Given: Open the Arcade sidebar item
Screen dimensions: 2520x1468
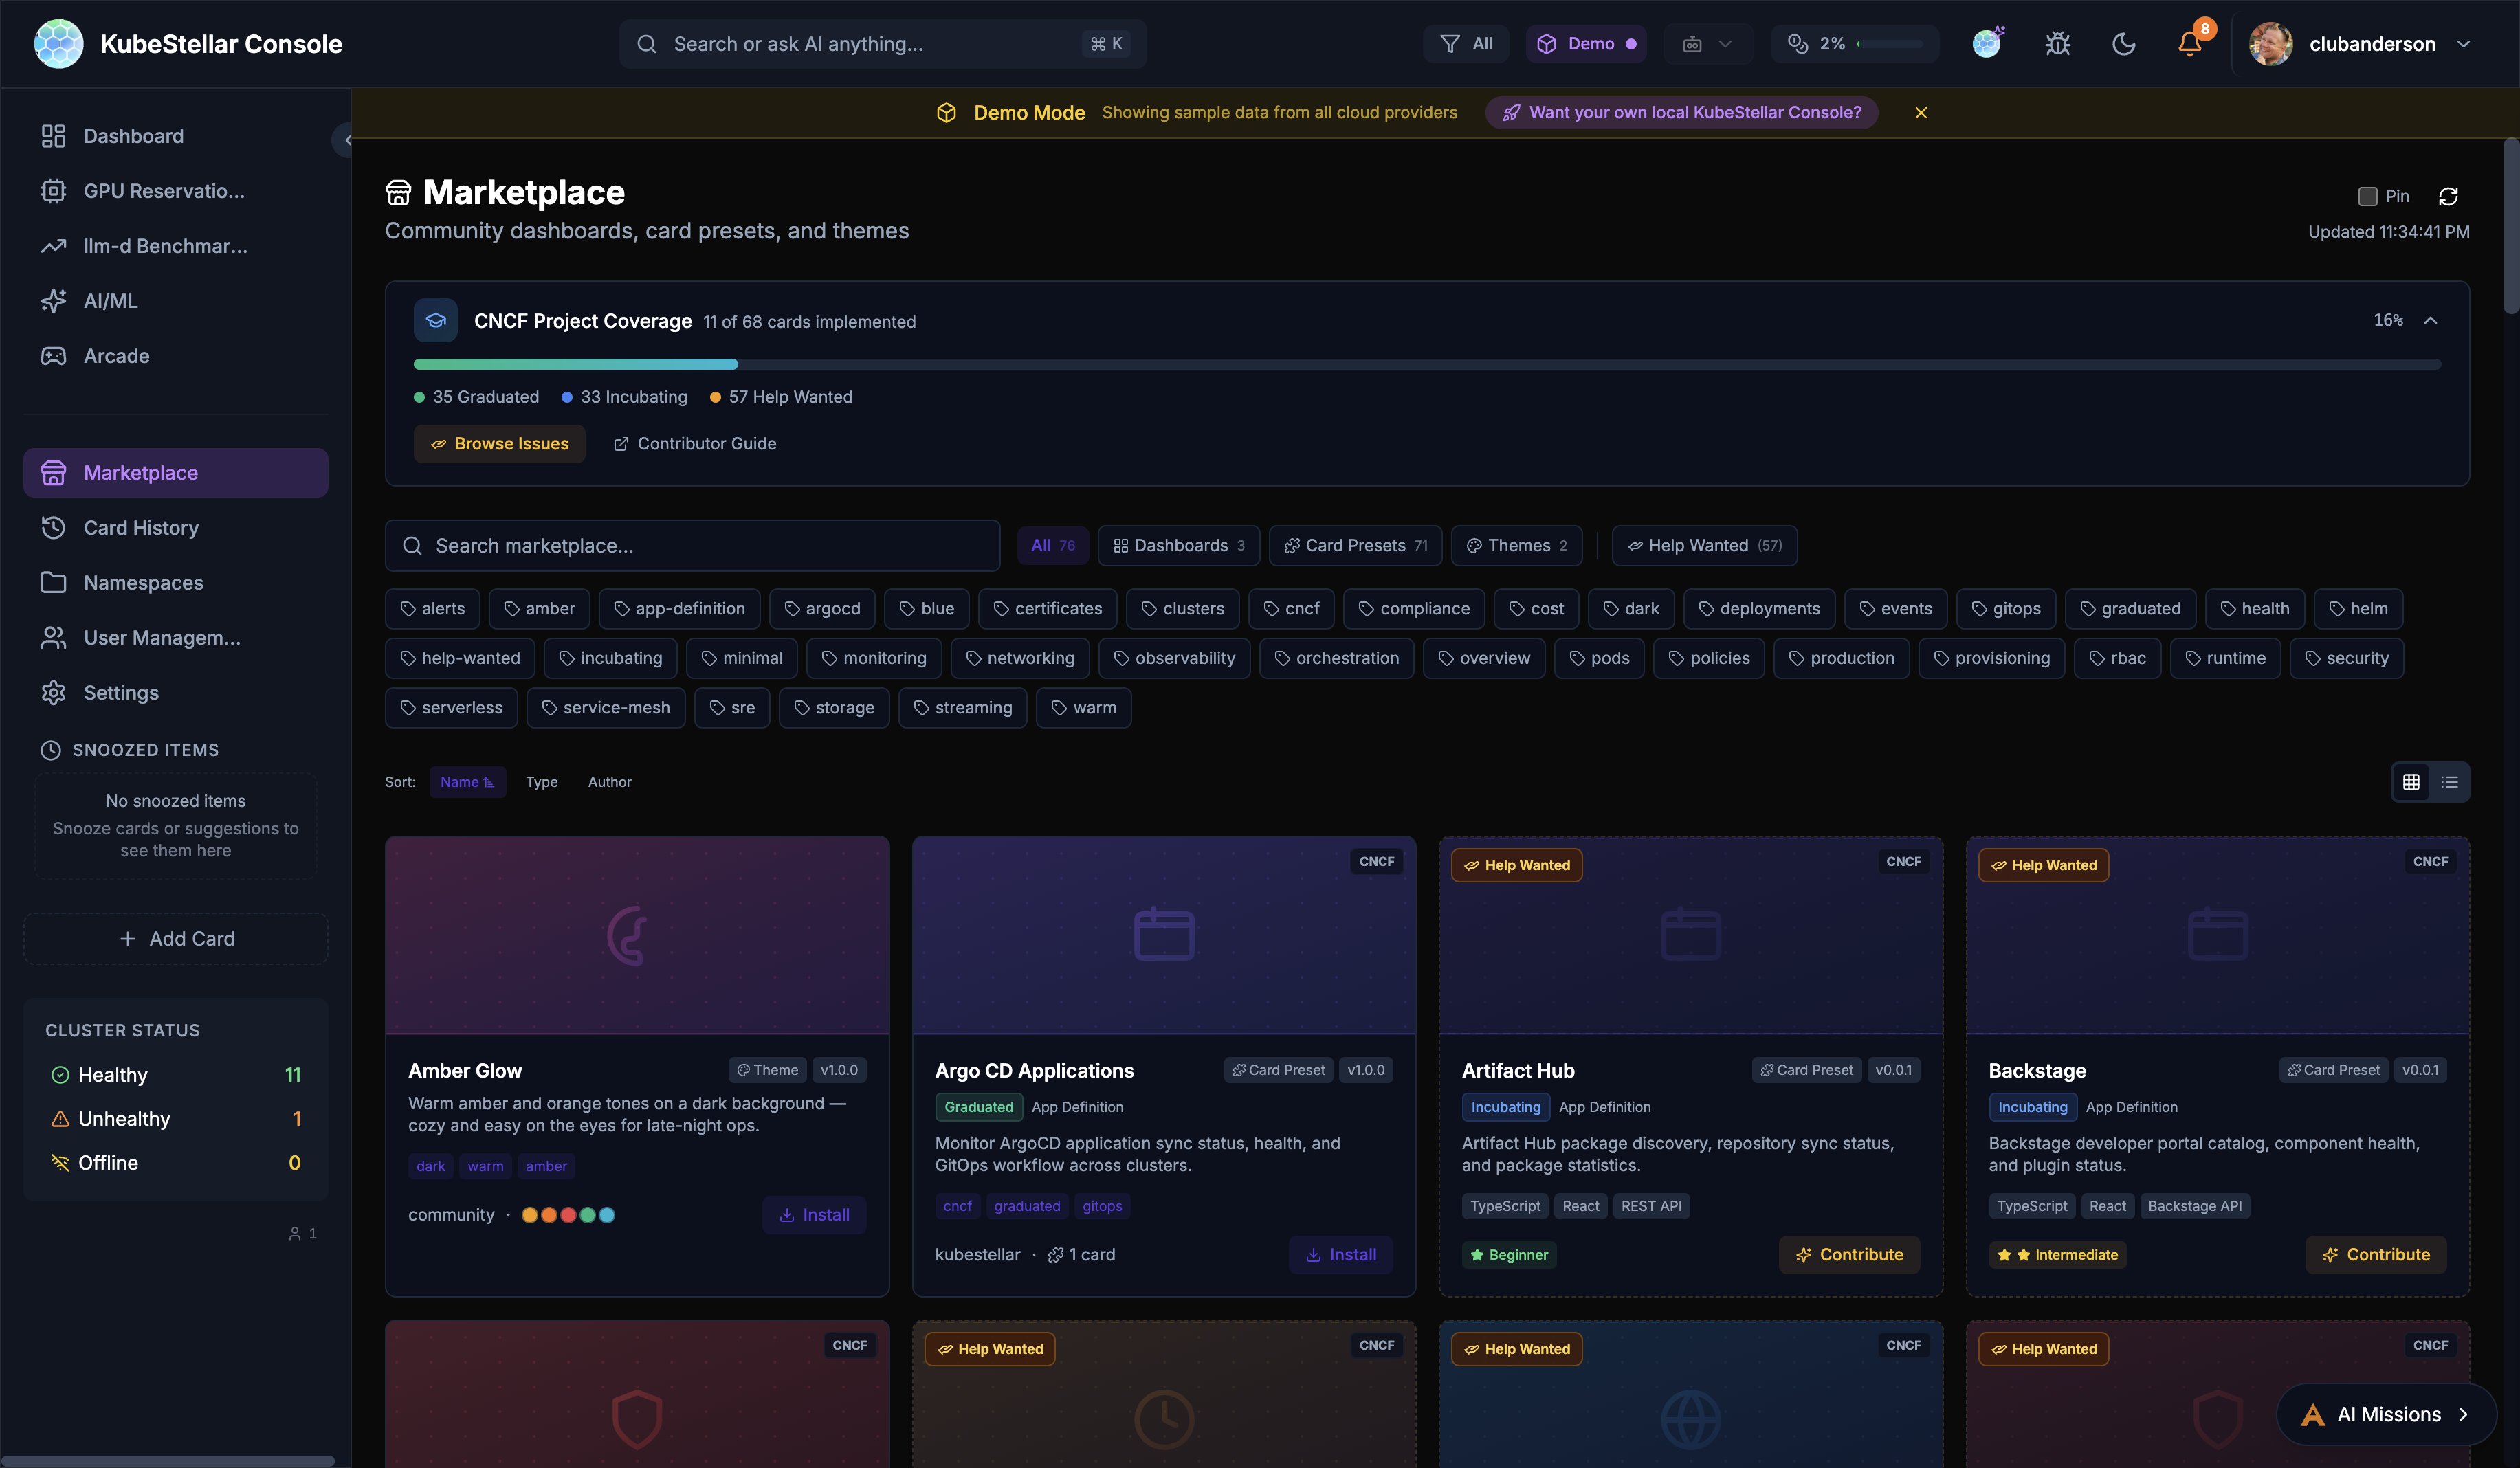Looking at the screenshot, I should [116, 356].
